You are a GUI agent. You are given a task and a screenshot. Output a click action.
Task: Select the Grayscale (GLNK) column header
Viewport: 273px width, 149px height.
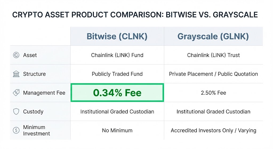coord(213,36)
